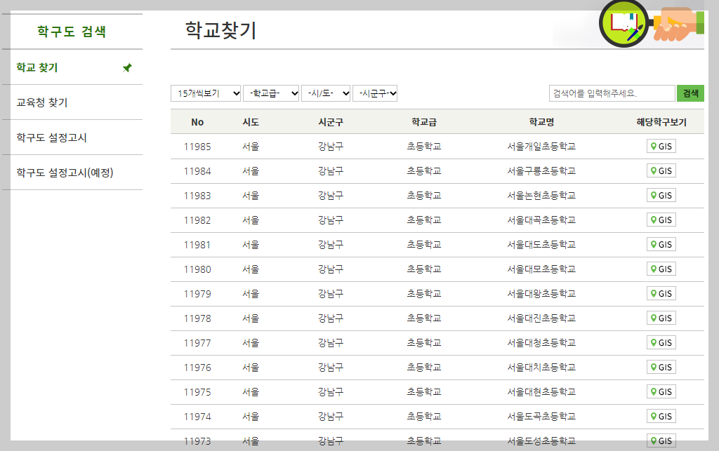
Task: Click school name 서울대진초등학교
Action: pyautogui.click(x=541, y=318)
